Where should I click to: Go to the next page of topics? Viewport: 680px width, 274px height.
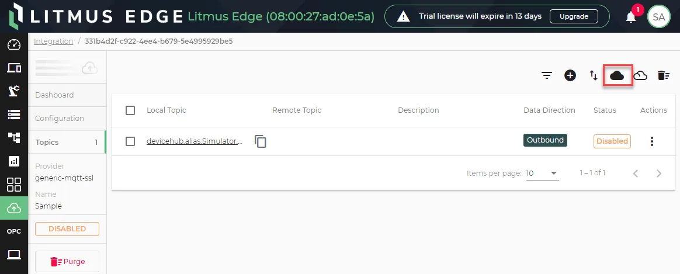[x=659, y=174]
